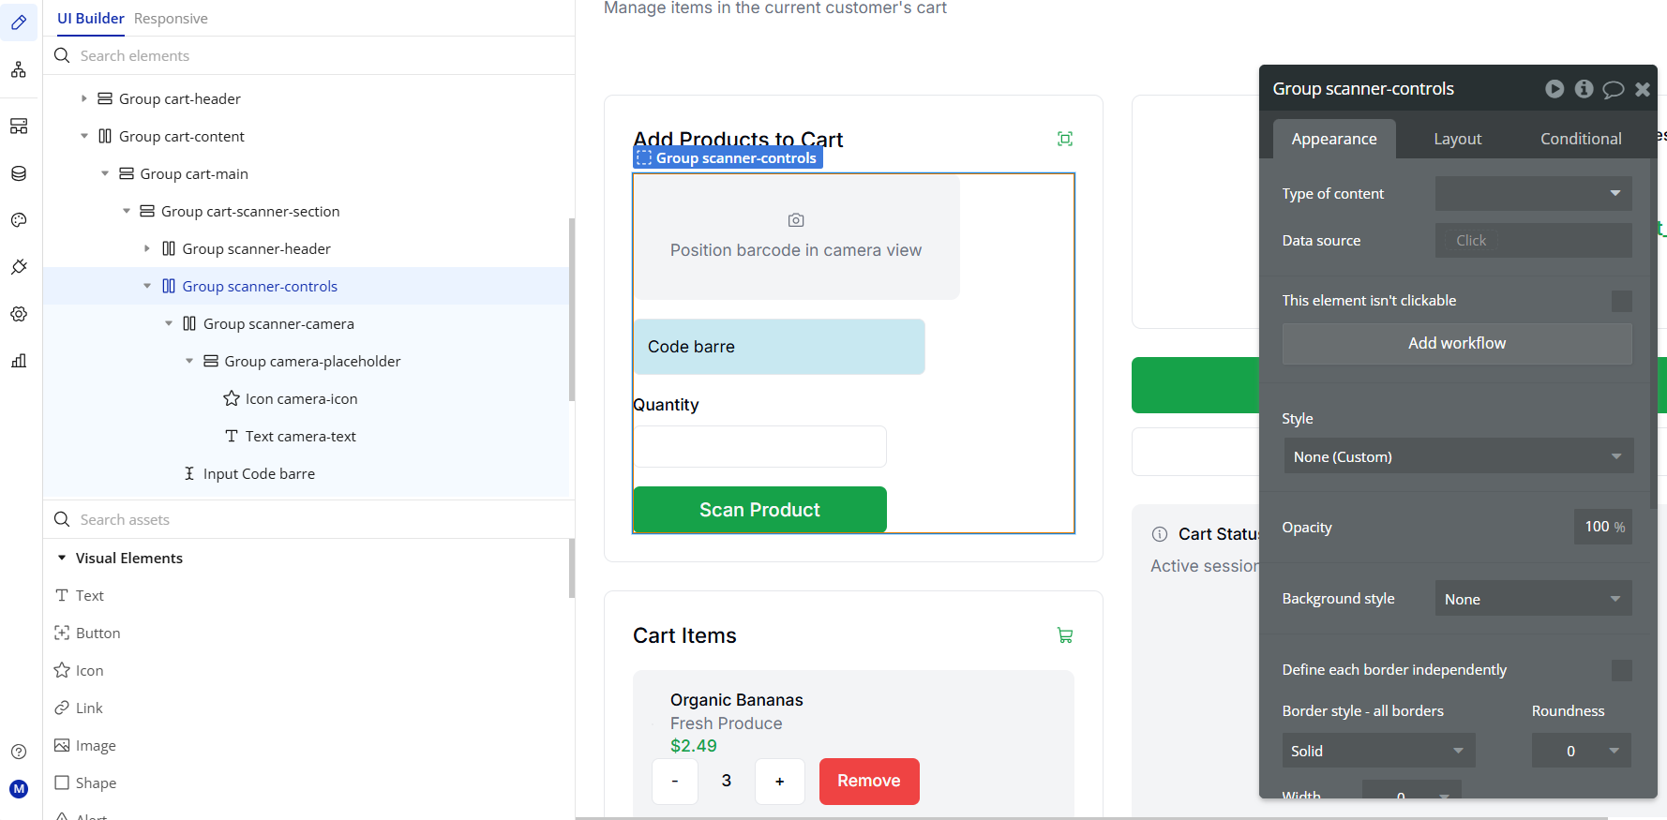Open the Type of content dropdown
Viewport: 1667px width, 820px height.
pos(1533,193)
